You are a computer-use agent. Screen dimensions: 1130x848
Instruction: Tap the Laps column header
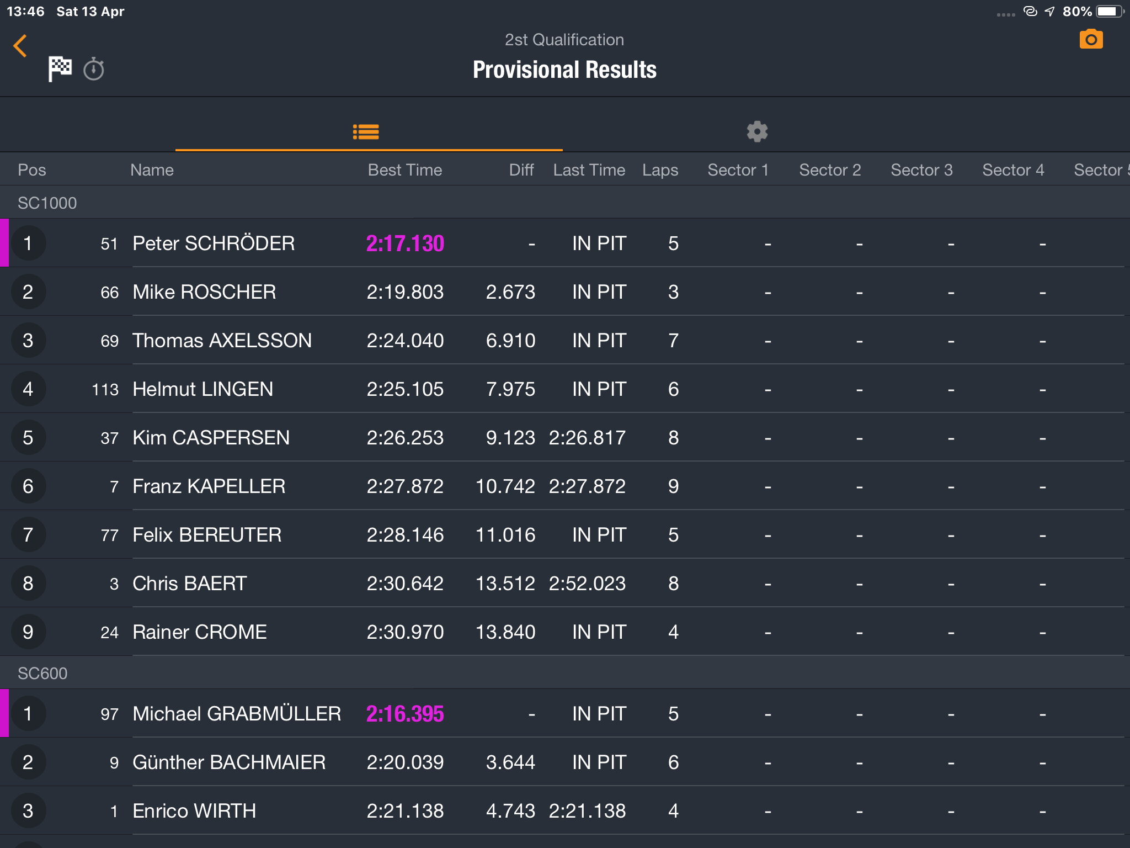pos(660,170)
